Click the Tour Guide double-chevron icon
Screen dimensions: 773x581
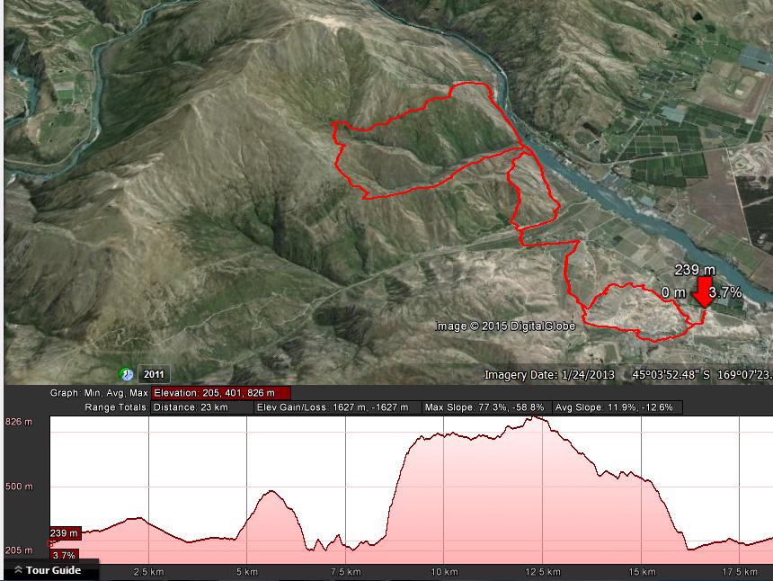(x=18, y=570)
